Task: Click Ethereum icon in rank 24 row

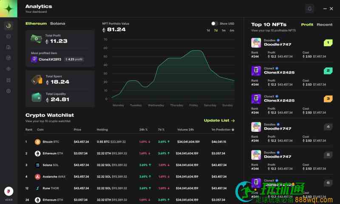Action: pos(37,200)
